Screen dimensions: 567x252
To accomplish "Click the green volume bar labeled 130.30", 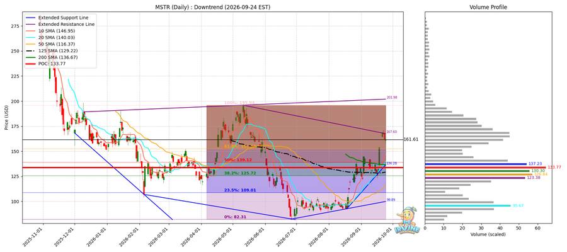I will [x=478, y=171].
